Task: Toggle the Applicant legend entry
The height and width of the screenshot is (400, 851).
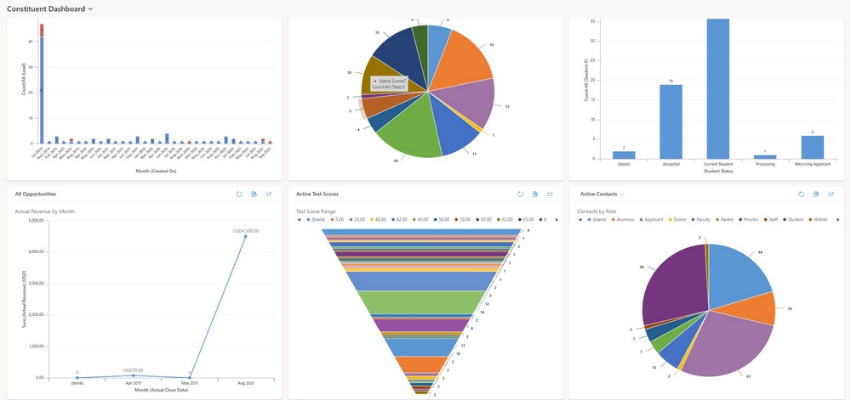Action: [x=654, y=220]
